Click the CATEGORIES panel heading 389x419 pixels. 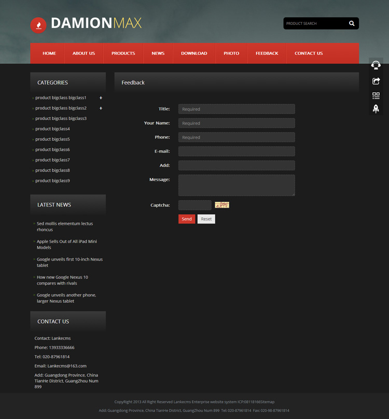pos(52,82)
